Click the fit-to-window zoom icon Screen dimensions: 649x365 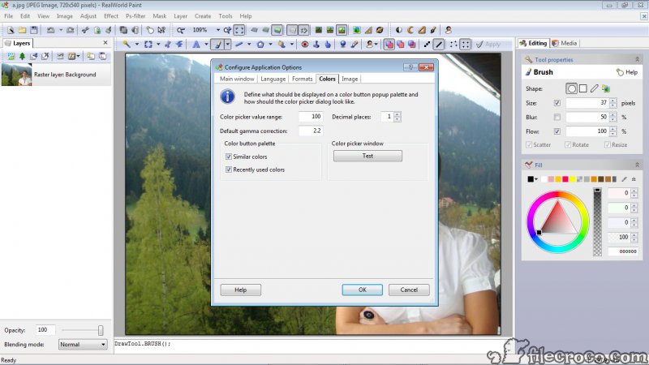(x=239, y=30)
